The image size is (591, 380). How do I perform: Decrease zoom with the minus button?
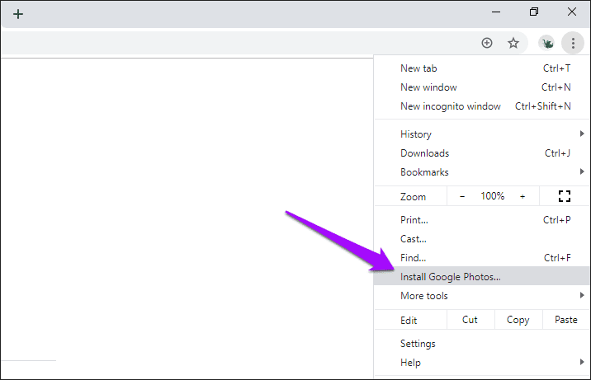coord(462,196)
